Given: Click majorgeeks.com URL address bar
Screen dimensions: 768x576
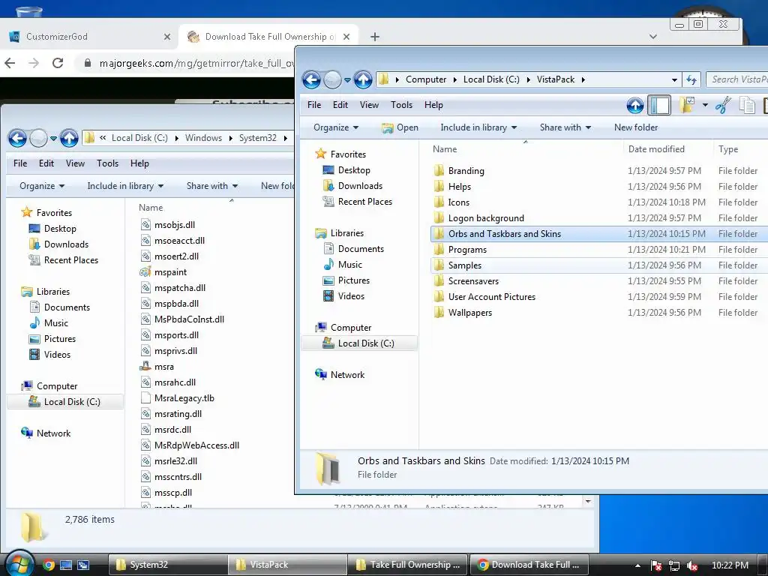Looking at the screenshot, I should pos(196,63).
